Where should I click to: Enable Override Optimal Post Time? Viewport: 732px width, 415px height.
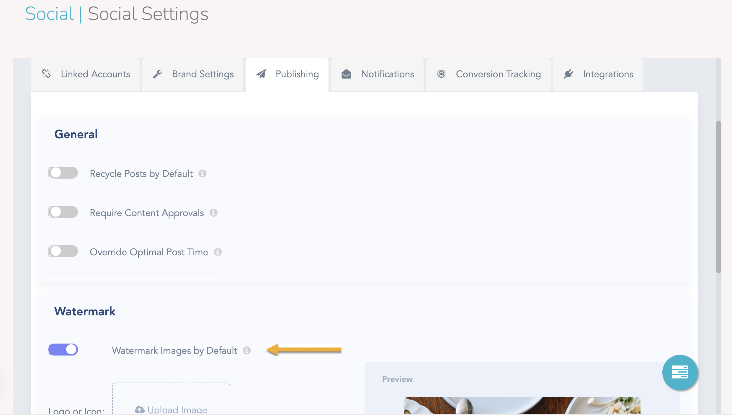coord(63,251)
